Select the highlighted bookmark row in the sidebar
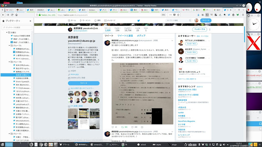The image size is (262, 147). pyautogui.click(x=16, y=75)
